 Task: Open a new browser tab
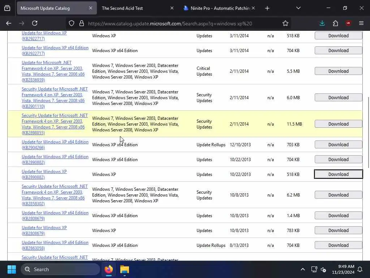[x=267, y=8]
